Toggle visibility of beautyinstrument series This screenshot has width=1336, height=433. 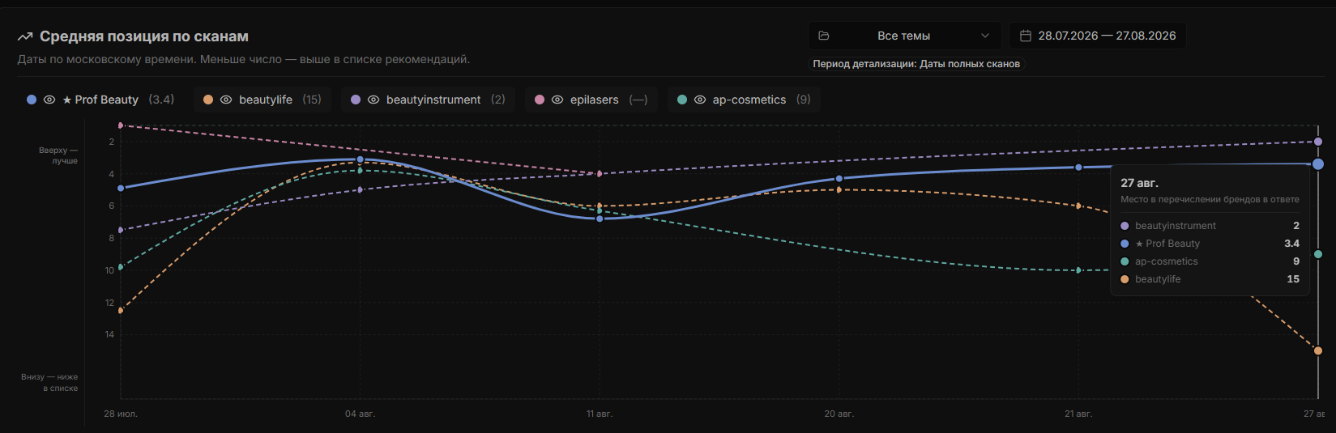pyautogui.click(x=373, y=100)
